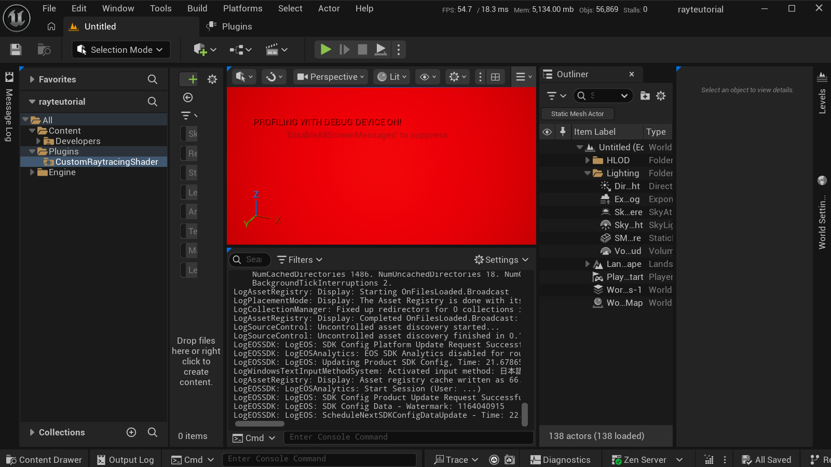Click the add folder icon in Outliner
Viewport: 831px width, 467px height.
(x=645, y=96)
